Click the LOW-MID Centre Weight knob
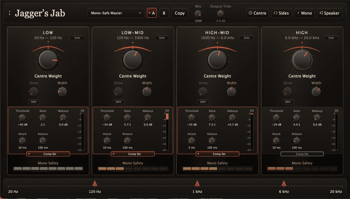 133,60
